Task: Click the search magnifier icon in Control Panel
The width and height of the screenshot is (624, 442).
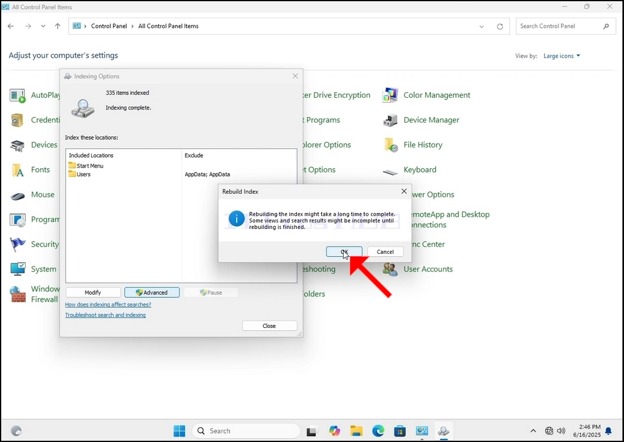Action: (x=606, y=26)
